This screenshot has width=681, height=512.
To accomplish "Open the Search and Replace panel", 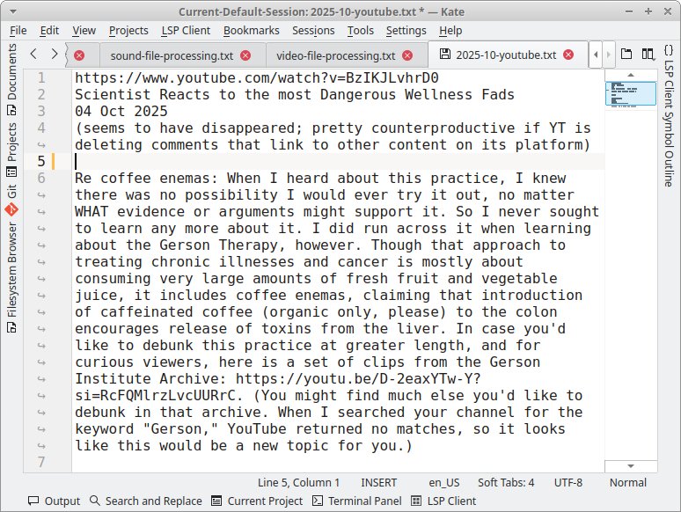I will 146,501.
